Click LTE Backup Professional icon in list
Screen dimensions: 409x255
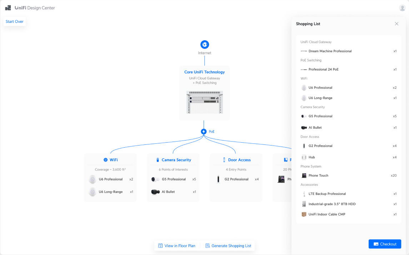click(304, 194)
